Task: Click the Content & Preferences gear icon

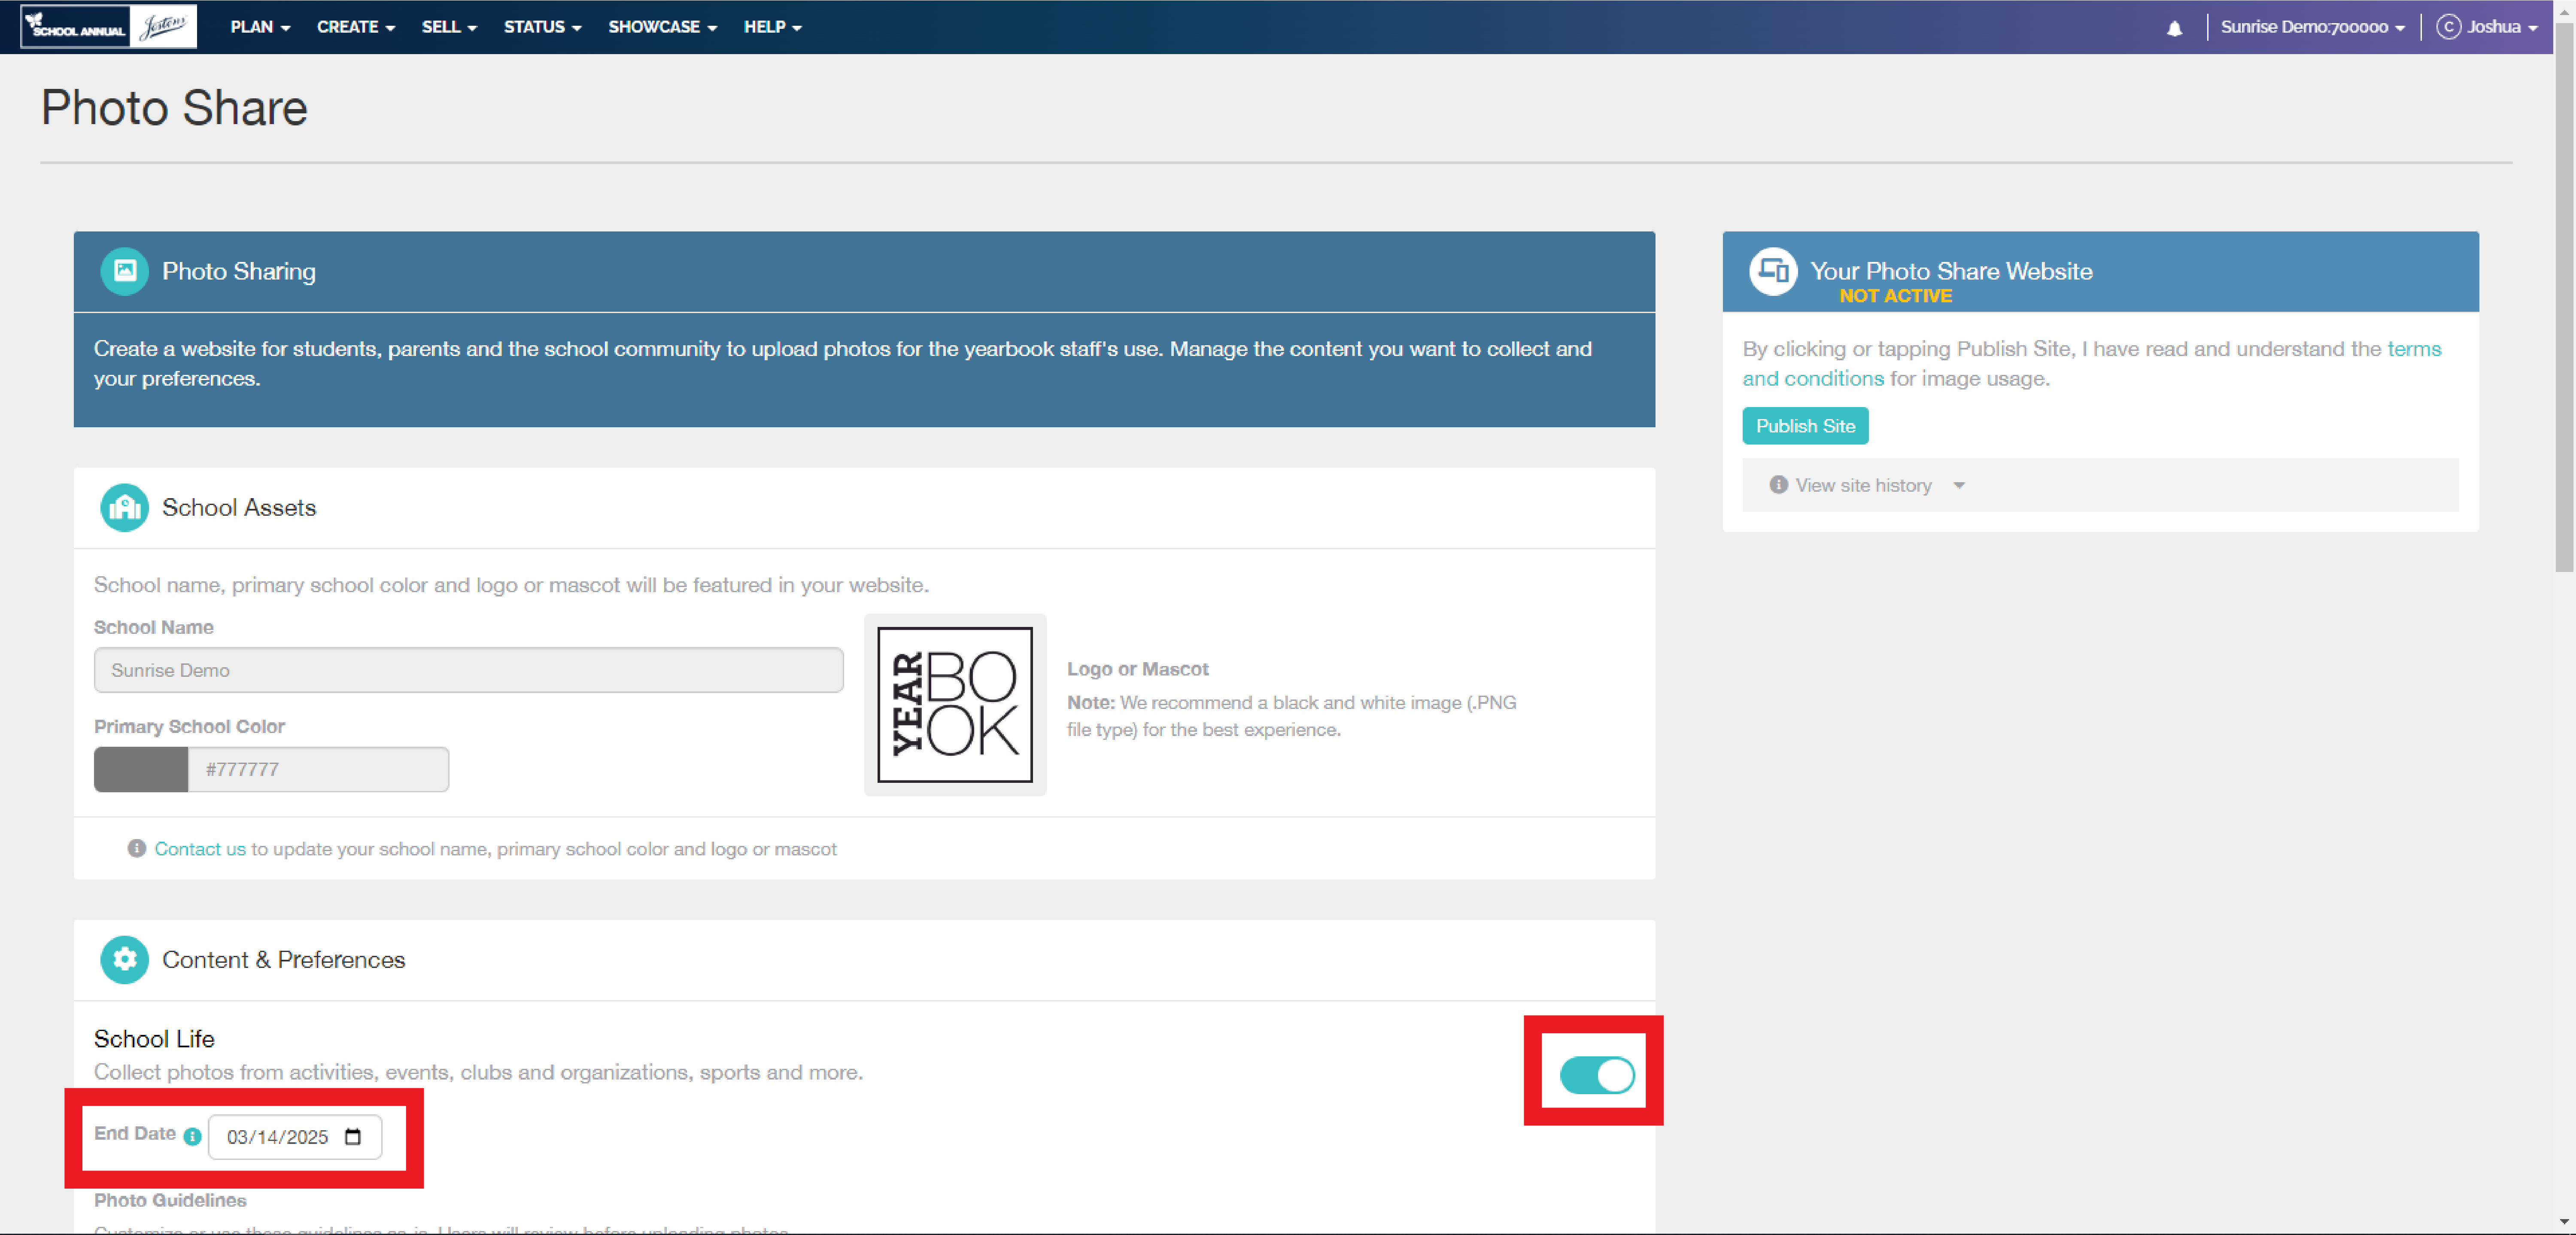Action: (x=125, y=960)
